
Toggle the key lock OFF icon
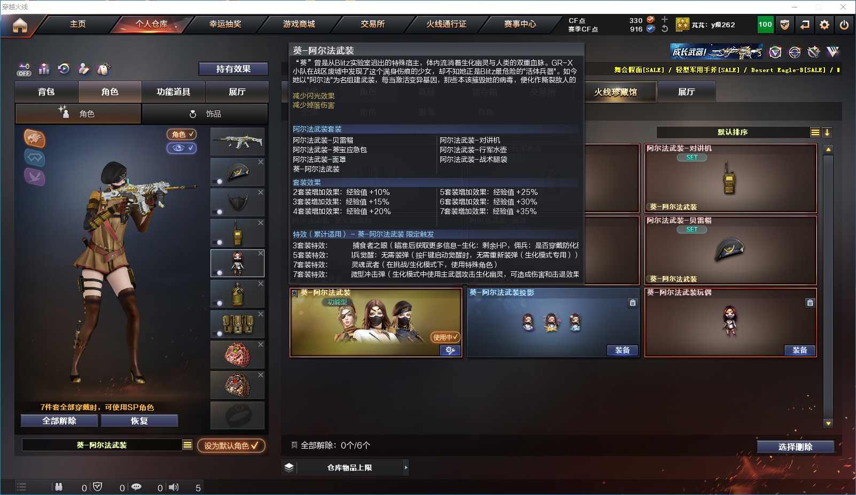point(24,69)
